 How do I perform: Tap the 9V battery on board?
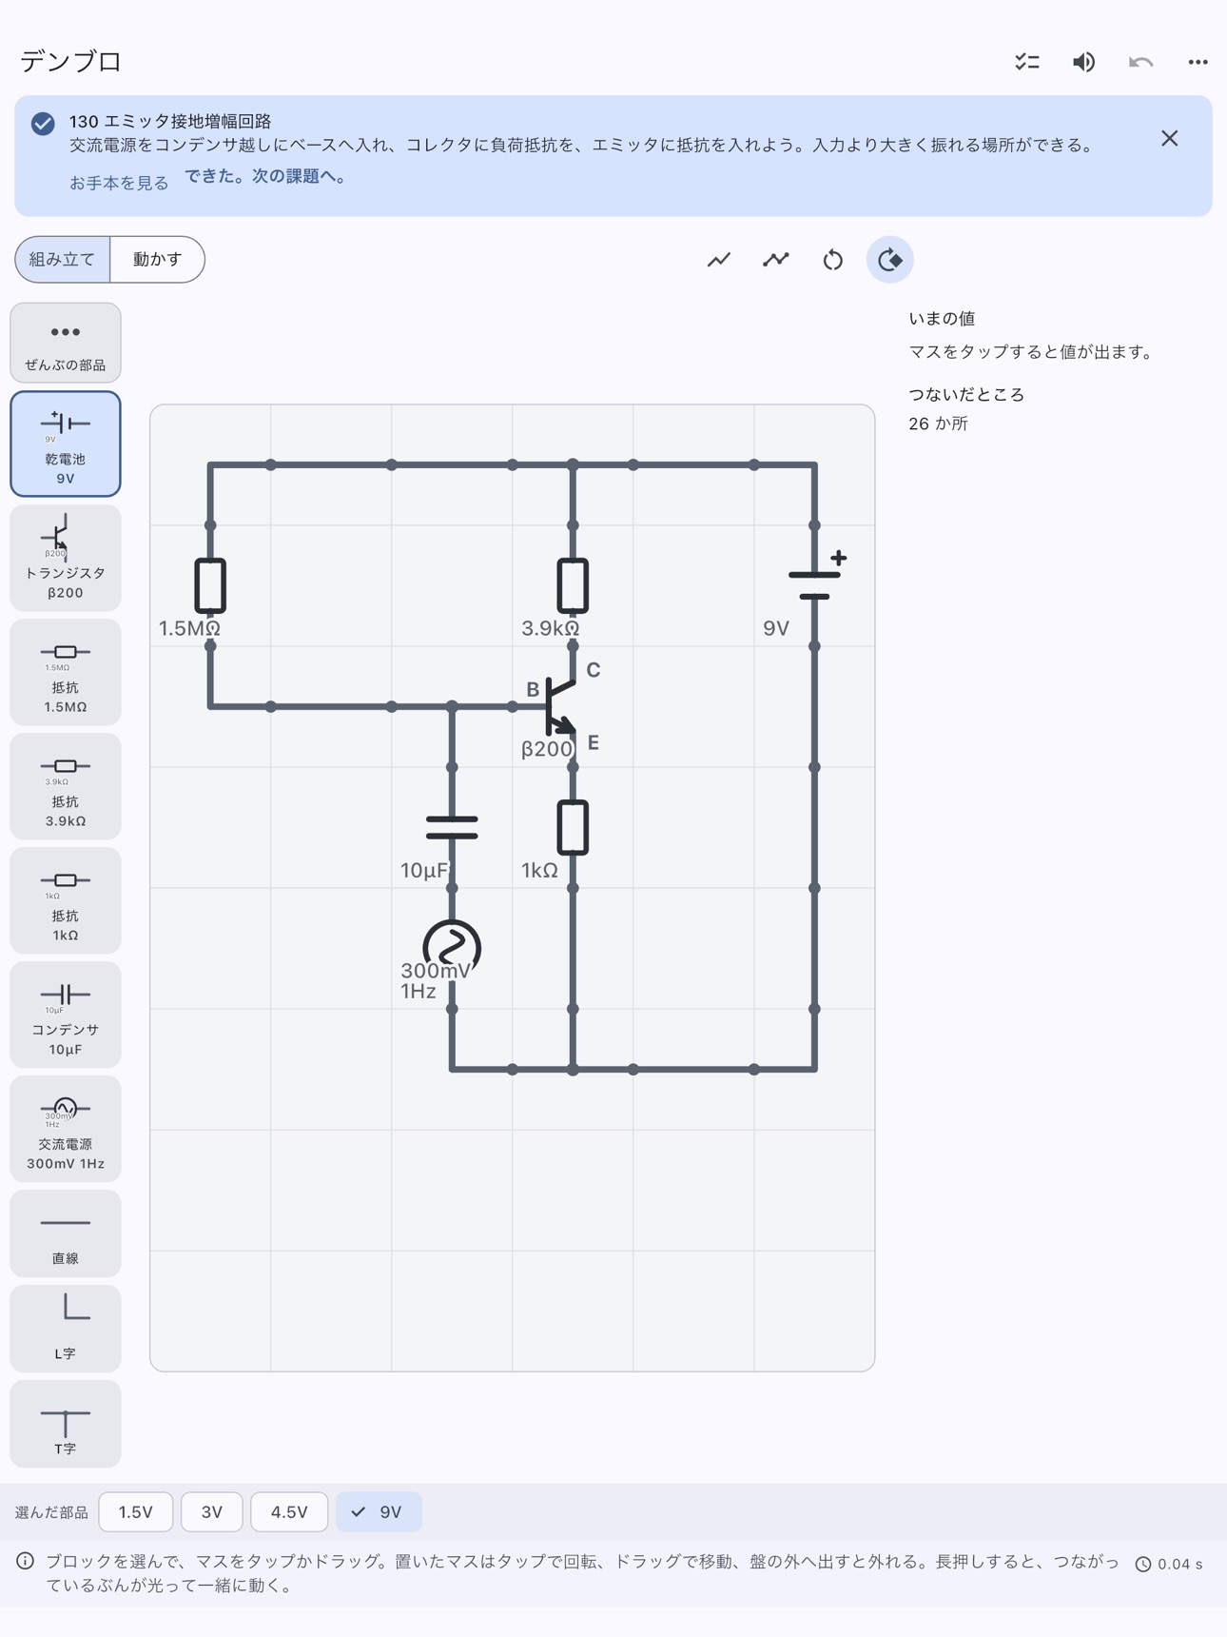pyautogui.click(x=815, y=585)
